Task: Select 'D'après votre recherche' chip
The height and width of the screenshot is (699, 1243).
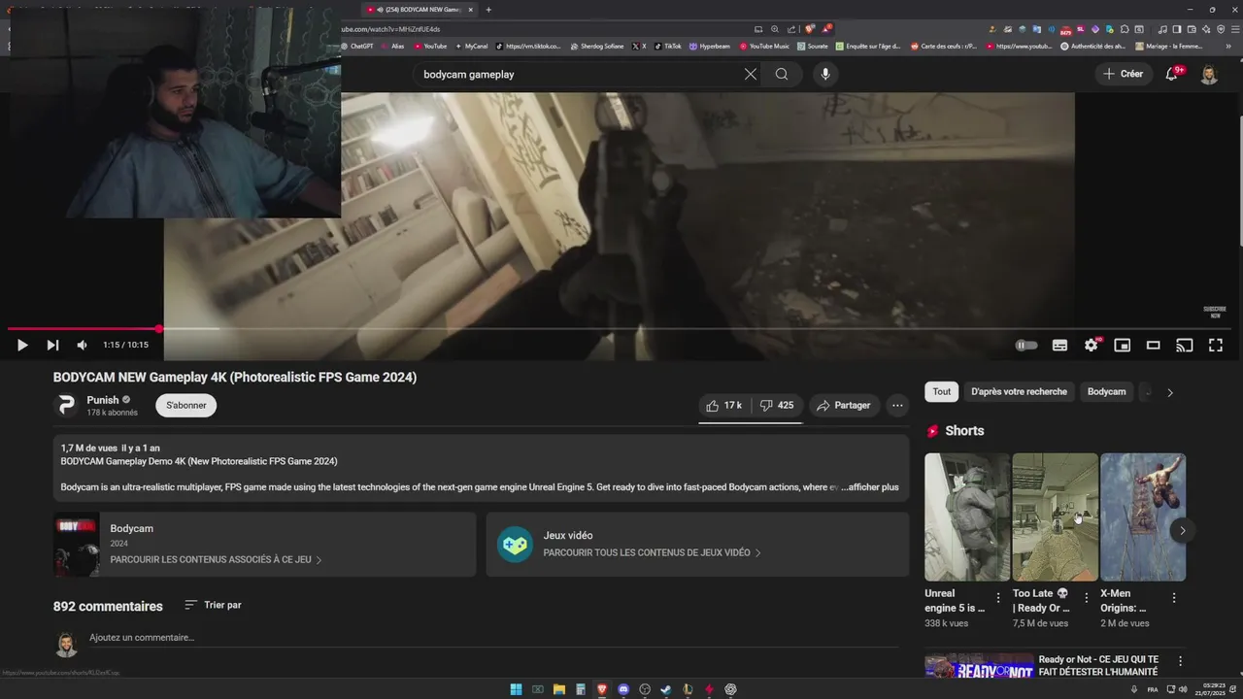Action: coord(1019,392)
